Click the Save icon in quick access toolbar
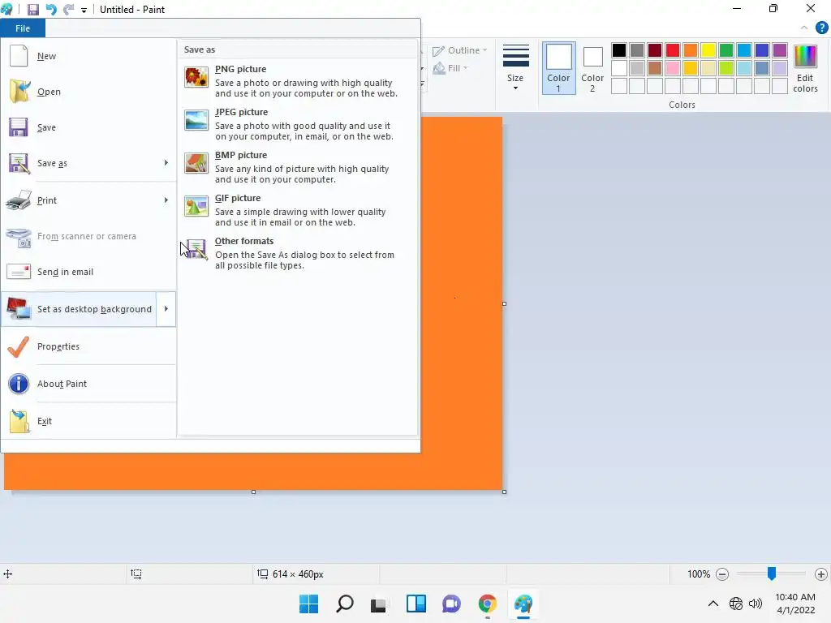831x623 pixels. 32,10
